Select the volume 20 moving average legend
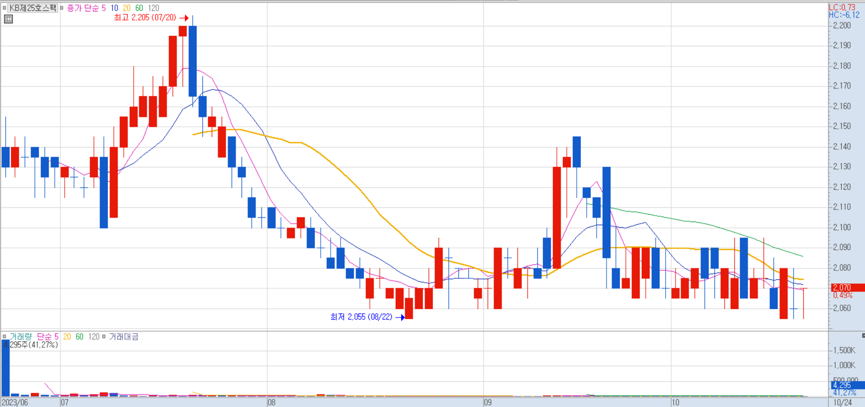 pyautogui.click(x=67, y=336)
